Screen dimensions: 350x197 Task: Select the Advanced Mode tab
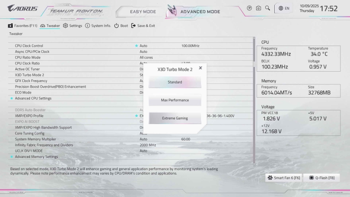(200, 11)
